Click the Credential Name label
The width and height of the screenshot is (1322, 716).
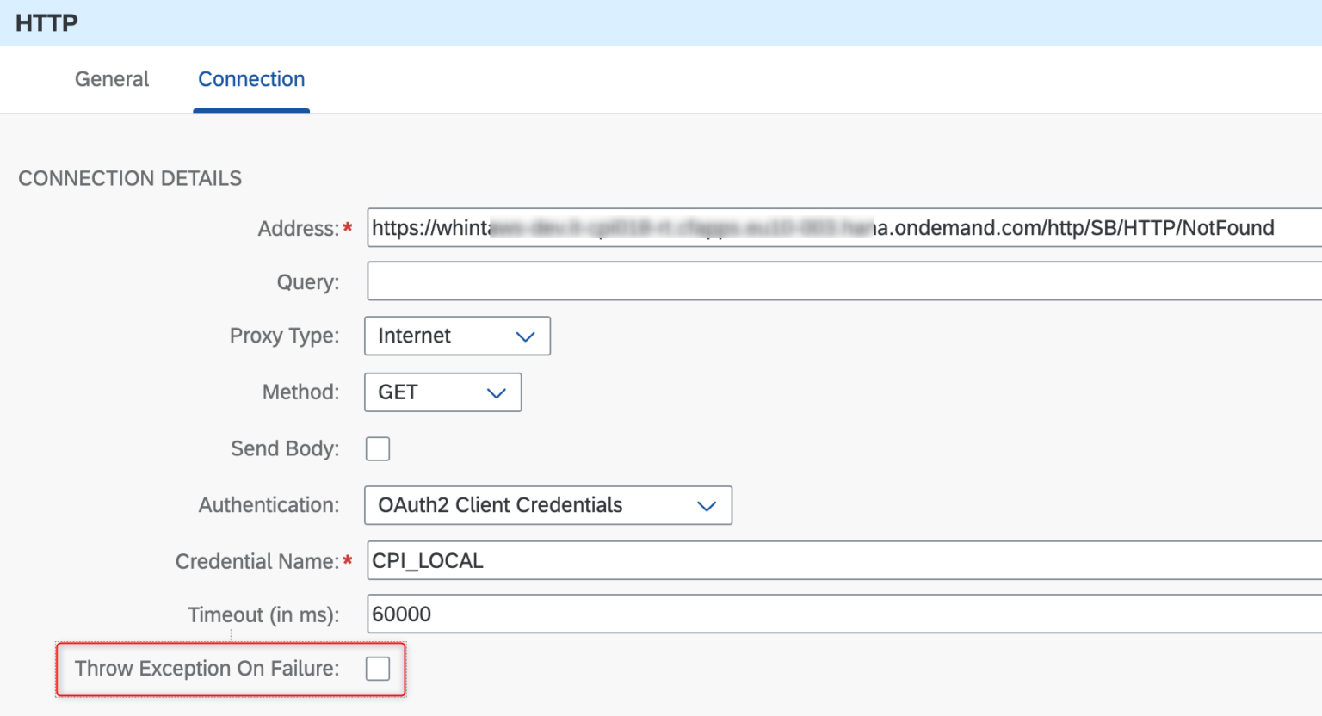pos(256,562)
